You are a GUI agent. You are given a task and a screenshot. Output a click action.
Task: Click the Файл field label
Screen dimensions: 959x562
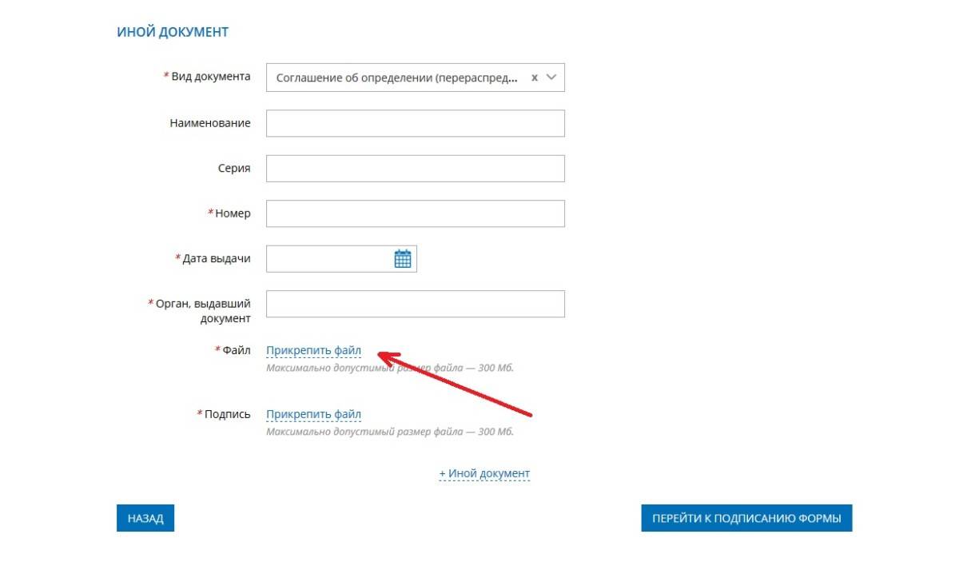(x=236, y=350)
